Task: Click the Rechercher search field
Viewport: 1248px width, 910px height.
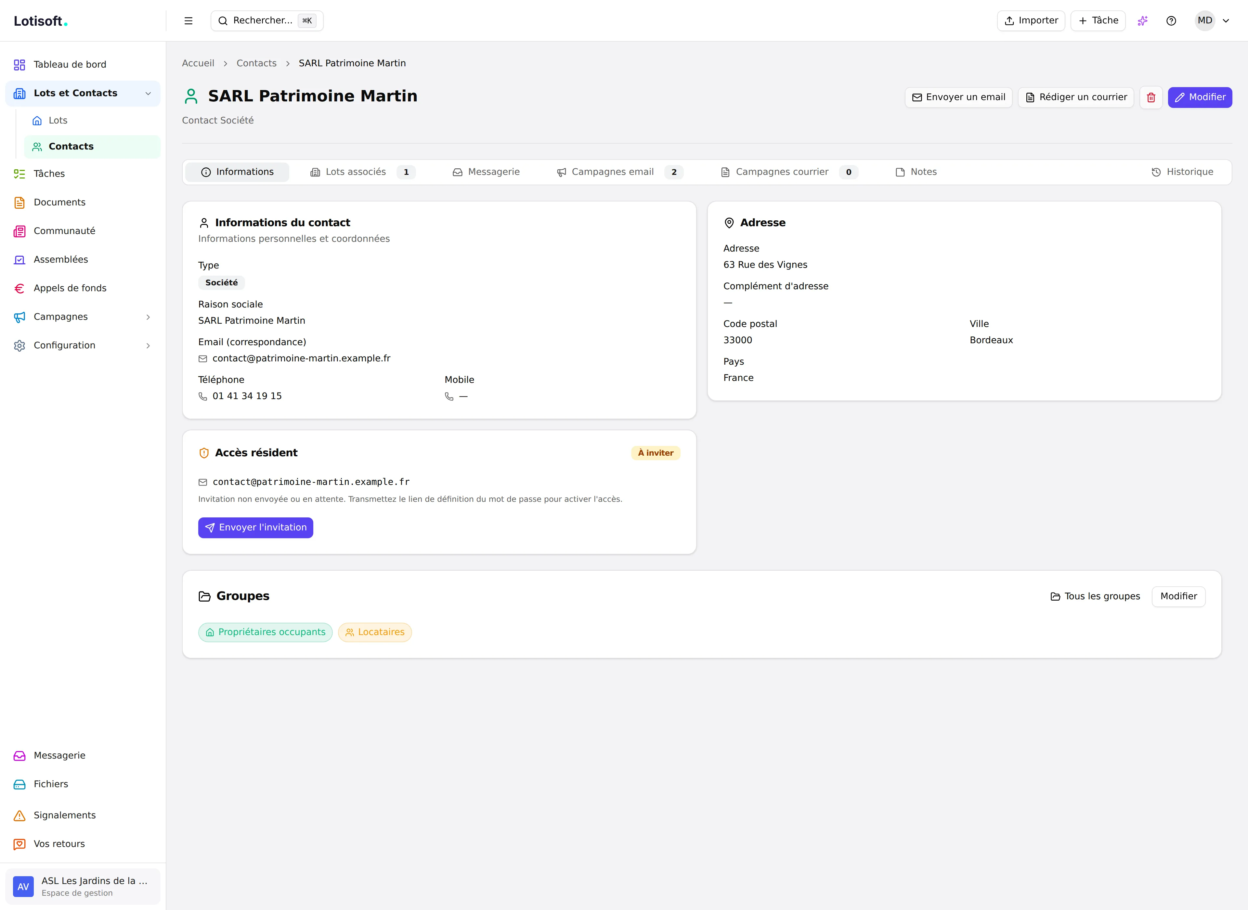Action: (x=267, y=21)
